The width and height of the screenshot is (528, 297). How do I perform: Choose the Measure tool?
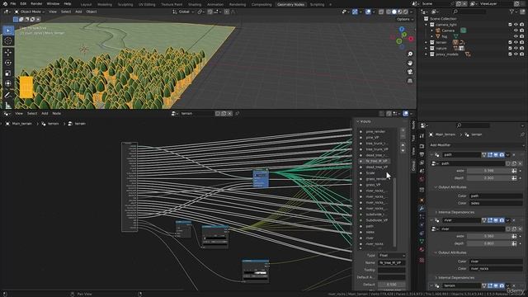pyautogui.click(x=8, y=106)
